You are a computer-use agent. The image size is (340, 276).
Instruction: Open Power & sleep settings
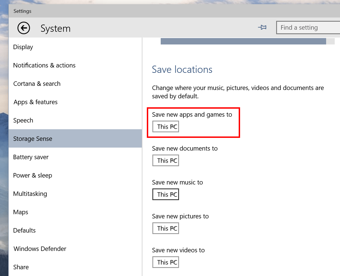32,175
